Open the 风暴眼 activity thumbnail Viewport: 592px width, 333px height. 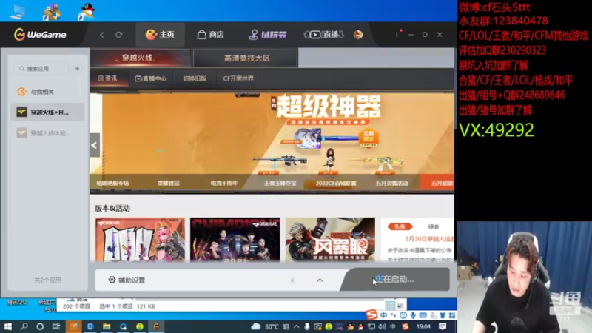(x=330, y=239)
